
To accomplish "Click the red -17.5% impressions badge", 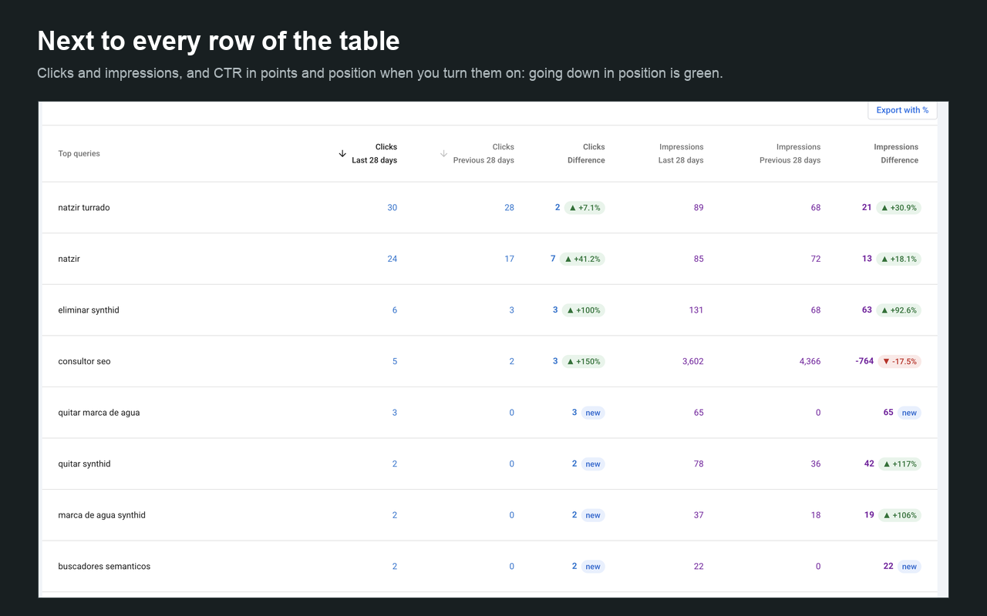I will tap(899, 361).
